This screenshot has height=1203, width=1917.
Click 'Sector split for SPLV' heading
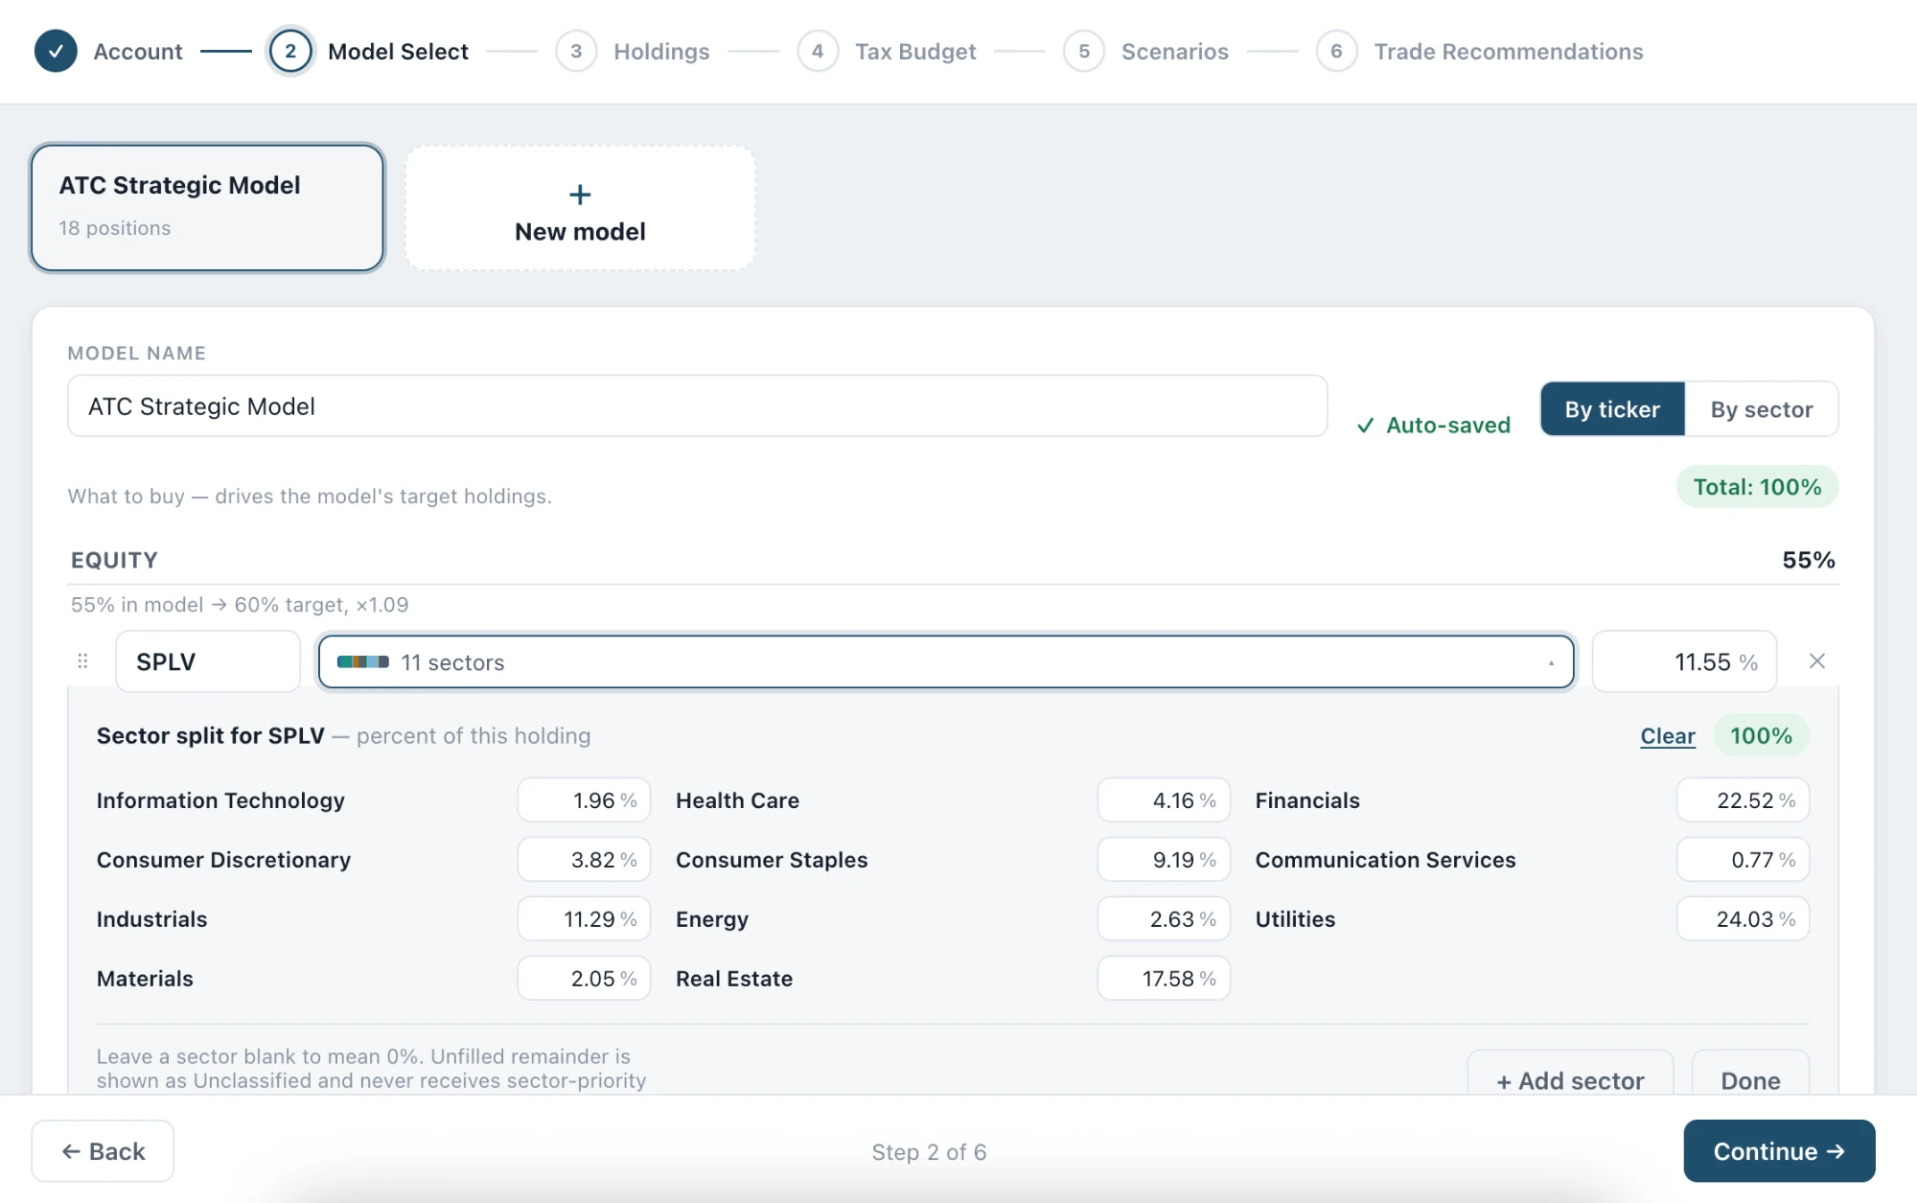pyautogui.click(x=211, y=736)
